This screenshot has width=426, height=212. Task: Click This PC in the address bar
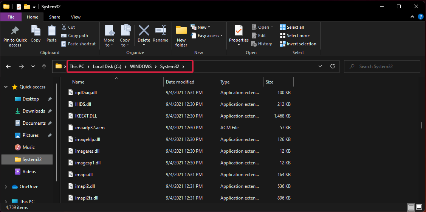coord(77,67)
